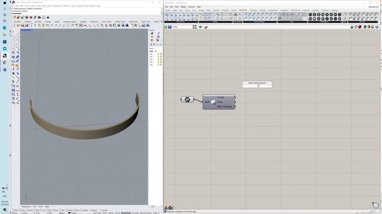Open a file from Grasshopper canvas toolbar
Screen dimensions: 382x214
tap(166, 27)
